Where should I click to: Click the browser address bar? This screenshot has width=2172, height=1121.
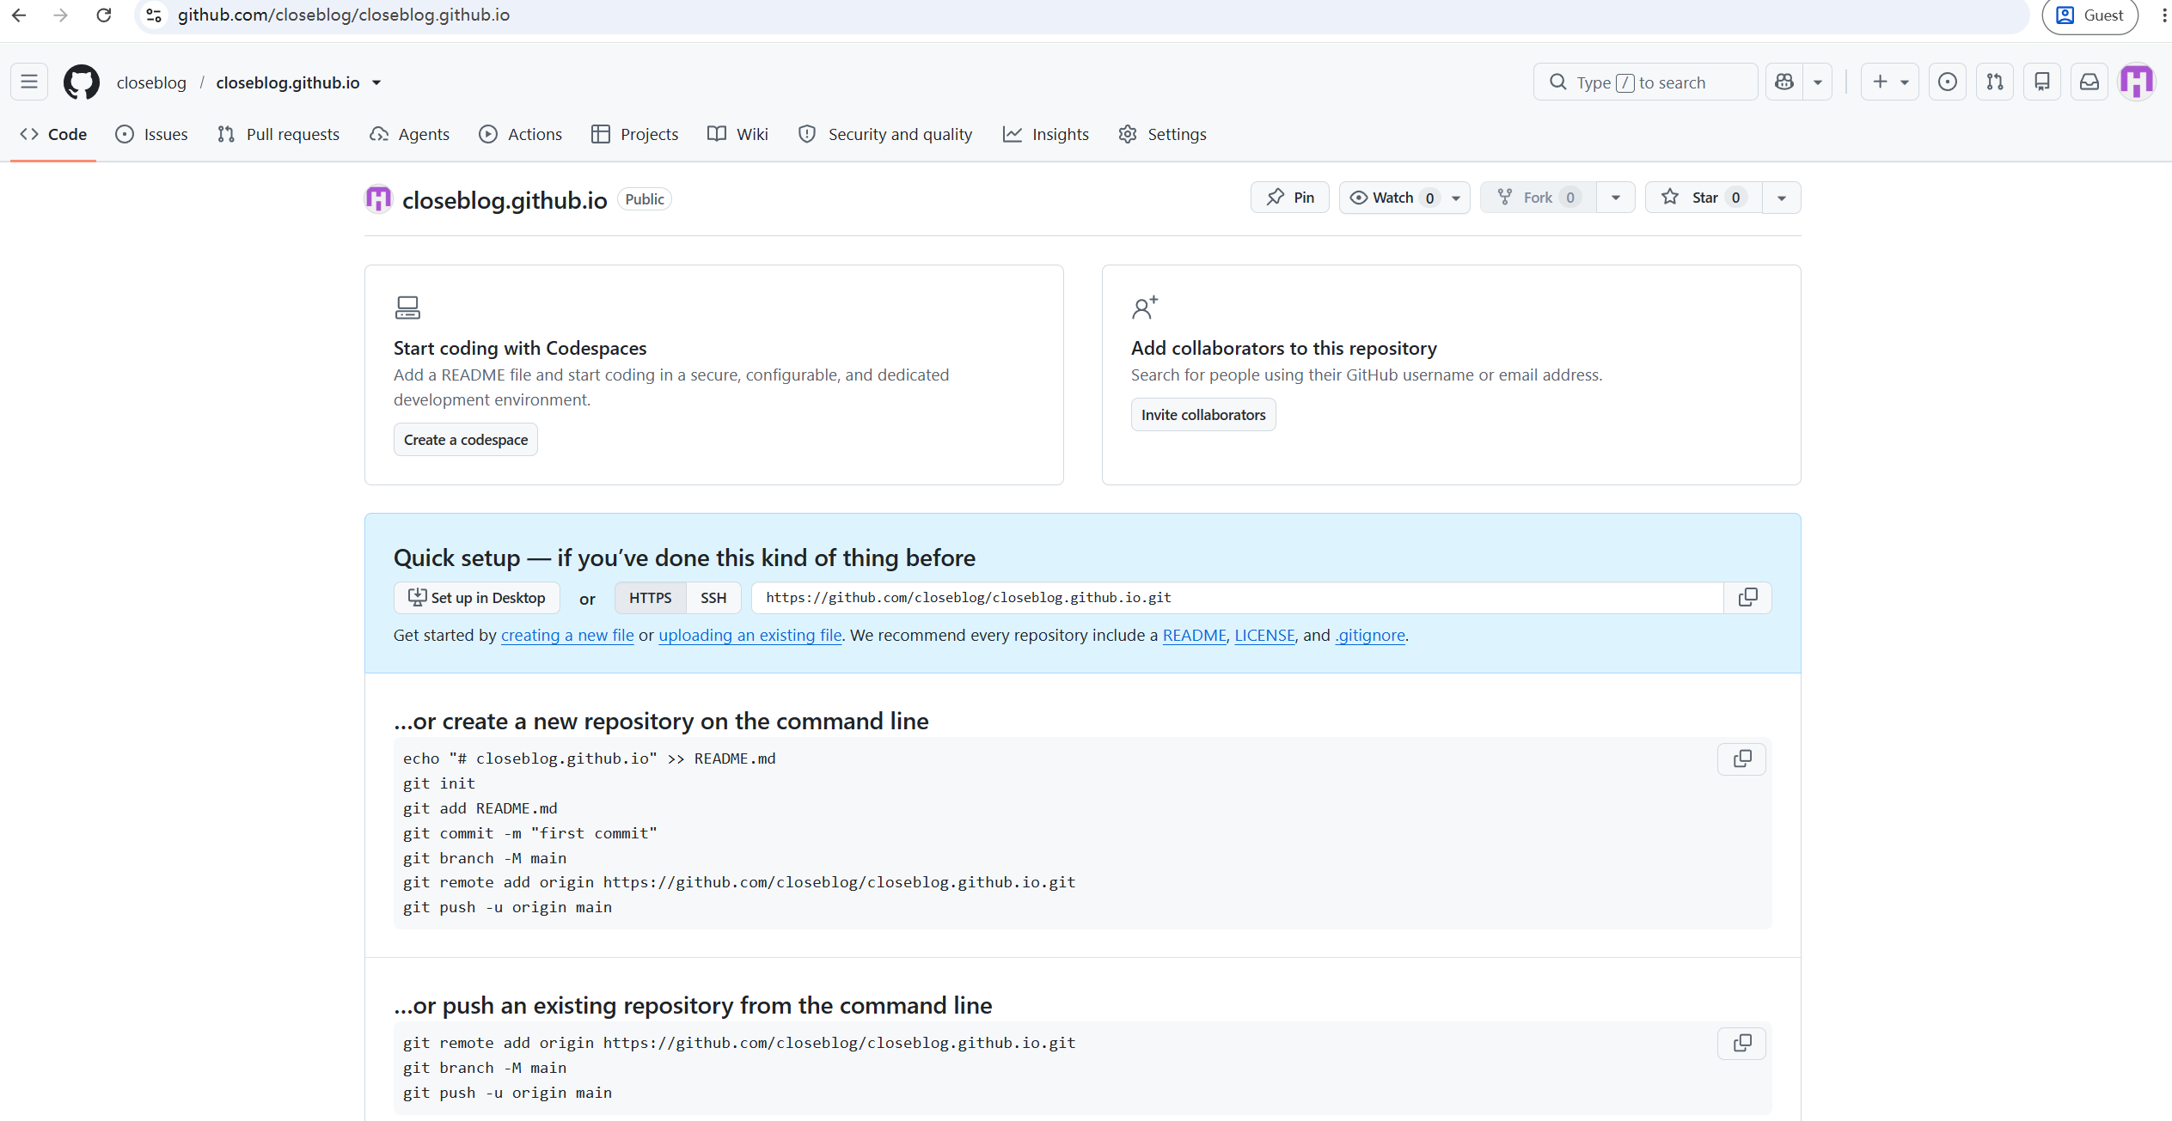coord(1083,15)
